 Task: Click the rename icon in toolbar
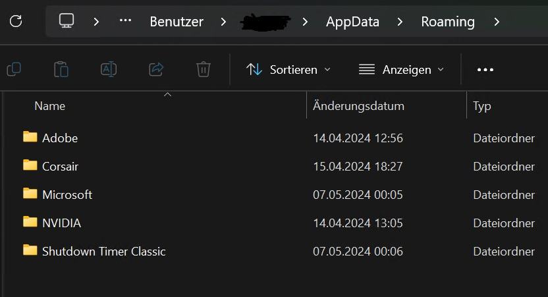[108, 69]
